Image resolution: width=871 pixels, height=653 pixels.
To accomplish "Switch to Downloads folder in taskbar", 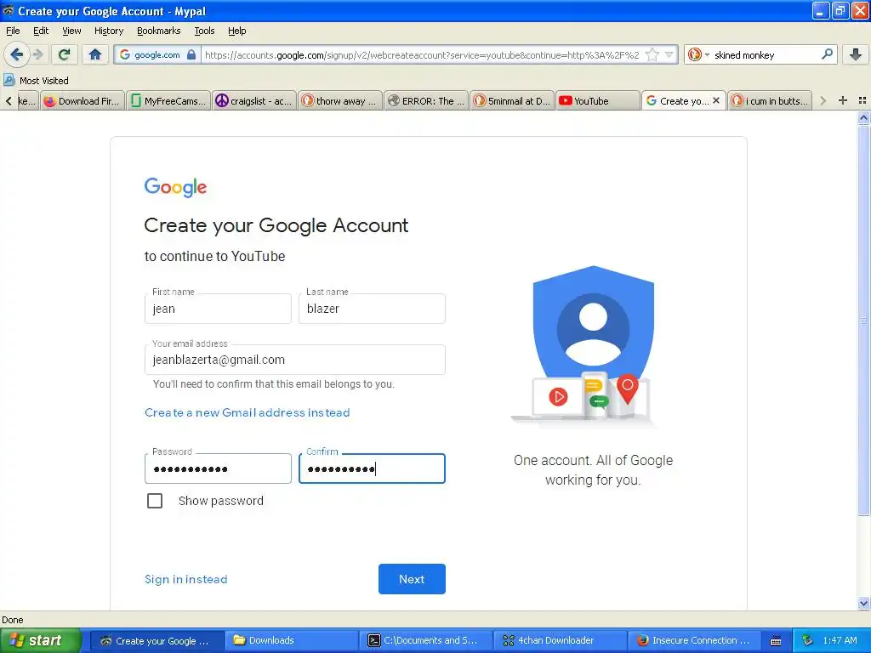I will pyautogui.click(x=293, y=640).
